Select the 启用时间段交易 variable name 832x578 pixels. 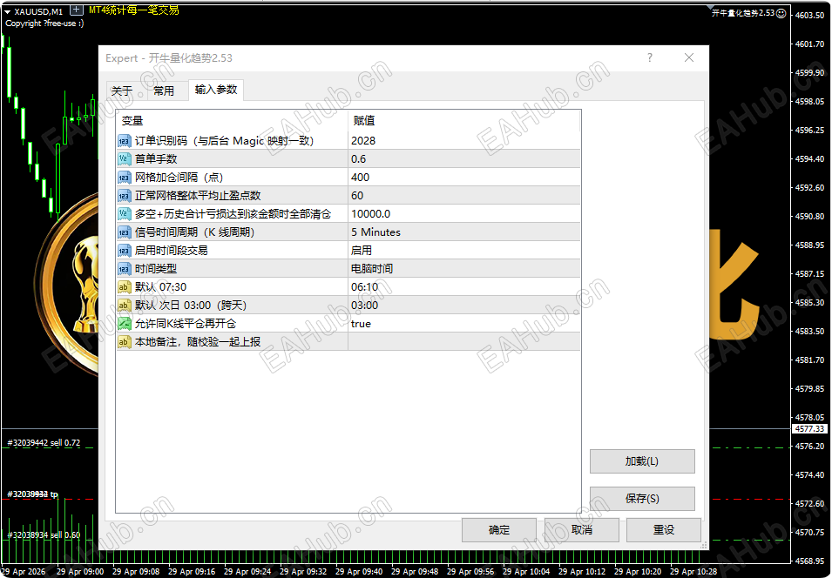(172, 251)
